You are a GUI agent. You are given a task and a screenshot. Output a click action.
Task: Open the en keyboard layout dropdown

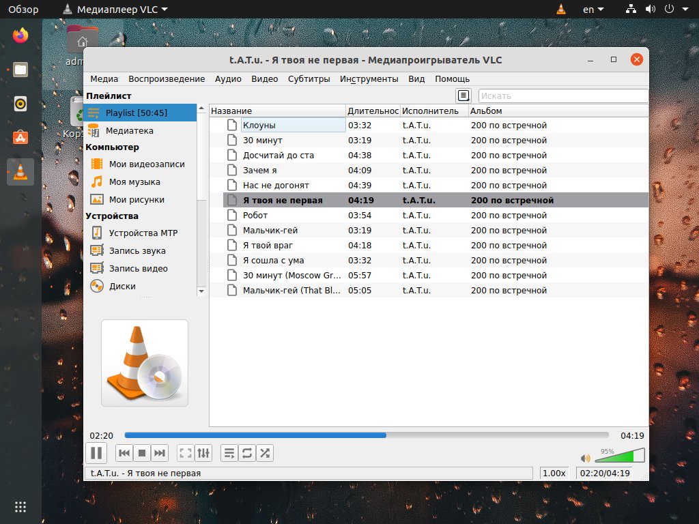coord(593,10)
